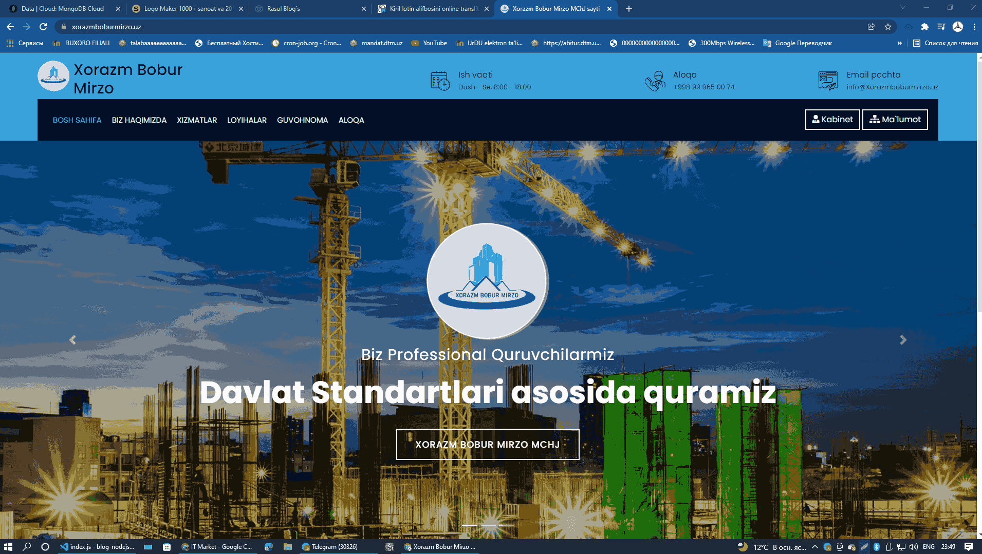Open the browser extensions puzzle icon

tap(924, 27)
